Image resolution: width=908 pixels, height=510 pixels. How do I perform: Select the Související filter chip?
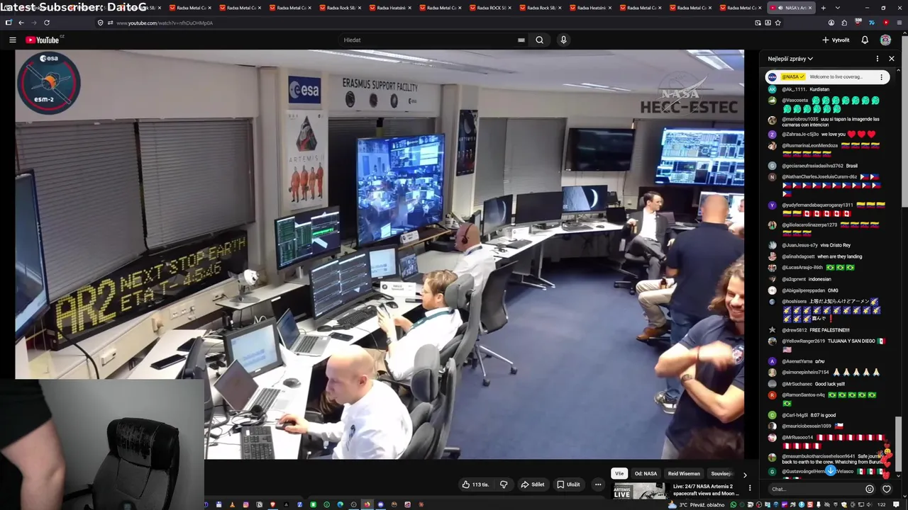click(x=723, y=473)
